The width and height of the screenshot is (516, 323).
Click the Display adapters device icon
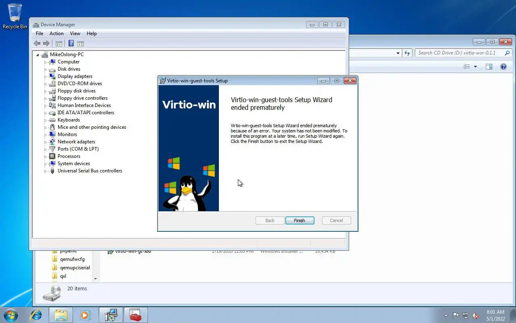coord(52,76)
